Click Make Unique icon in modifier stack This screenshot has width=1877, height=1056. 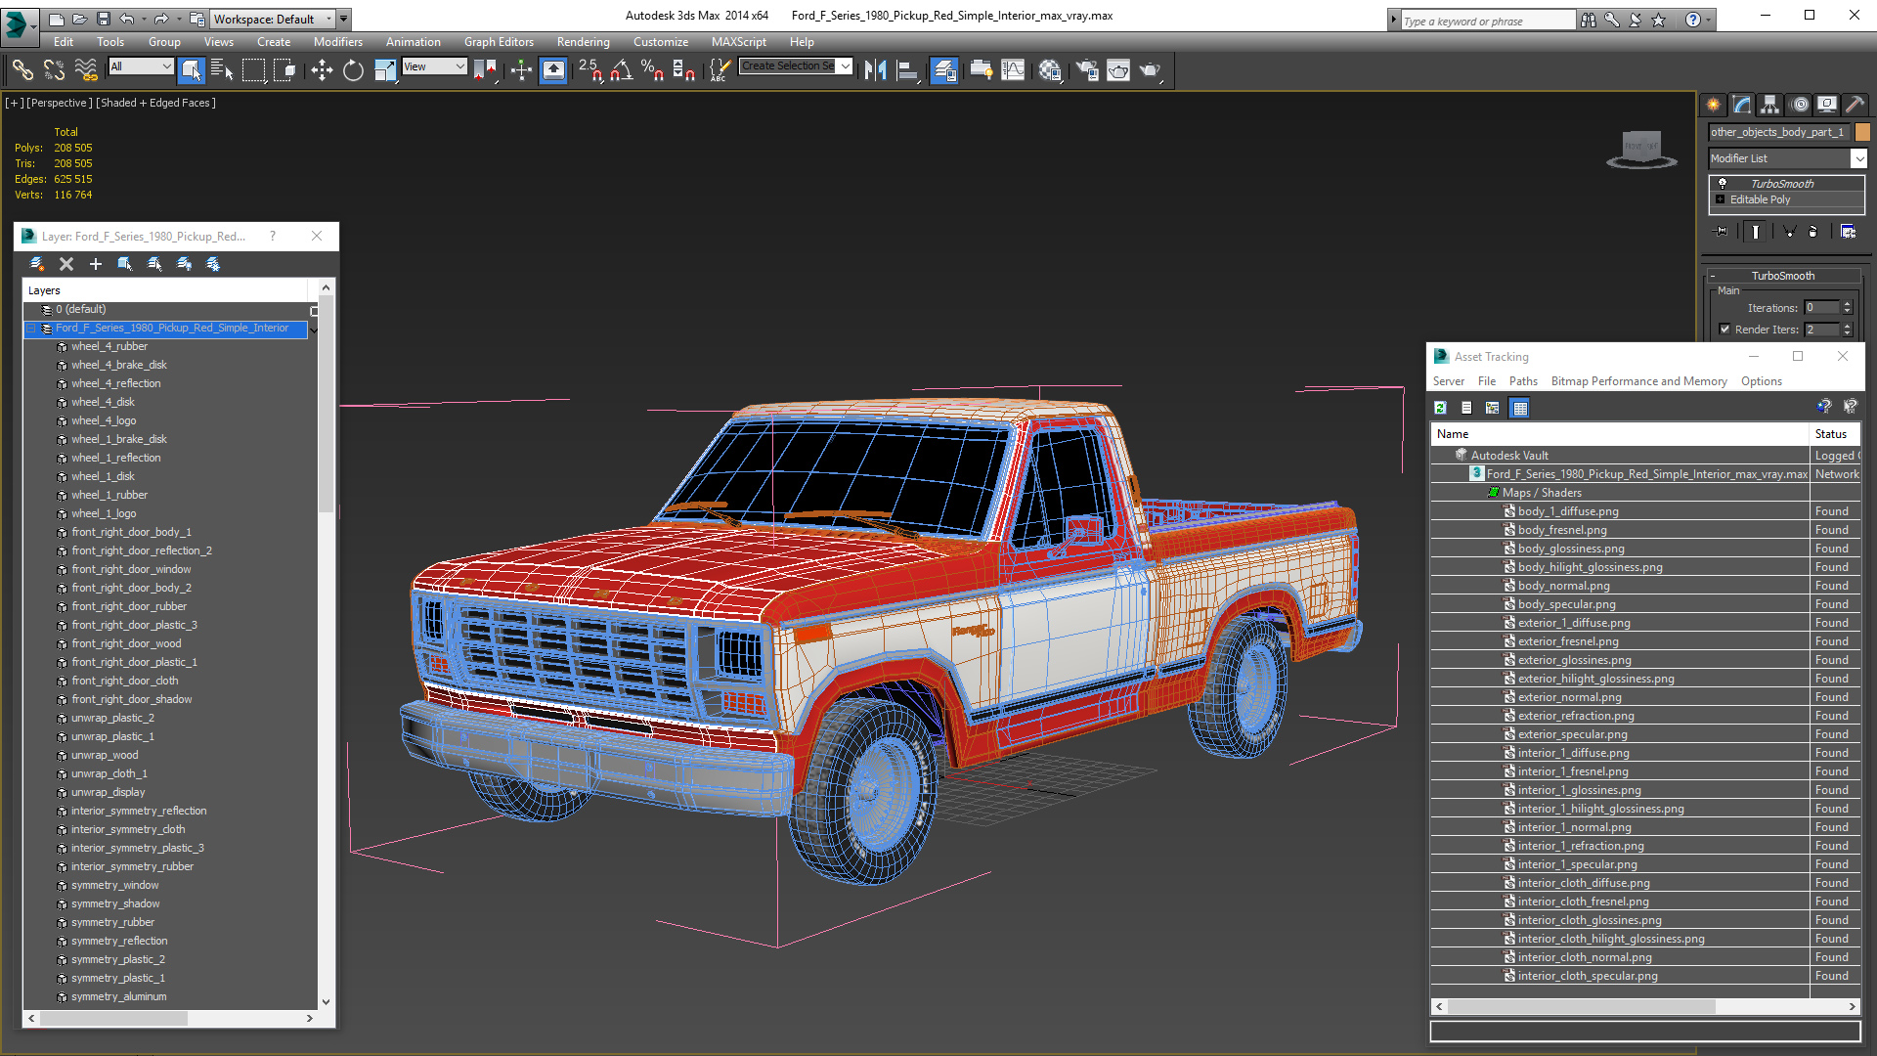click(x=1789, y=232)
